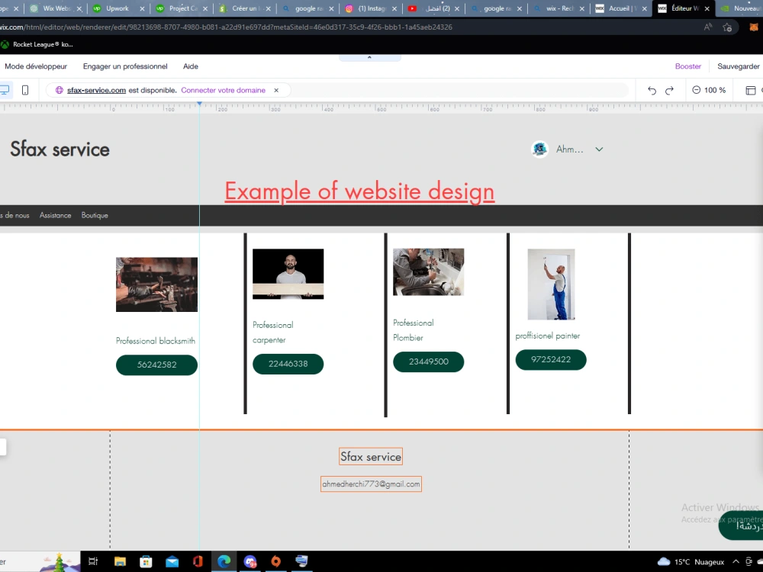This screenshot has width=763, height=572.
Task: Select Example of website design heading
Action: [359, 191]
